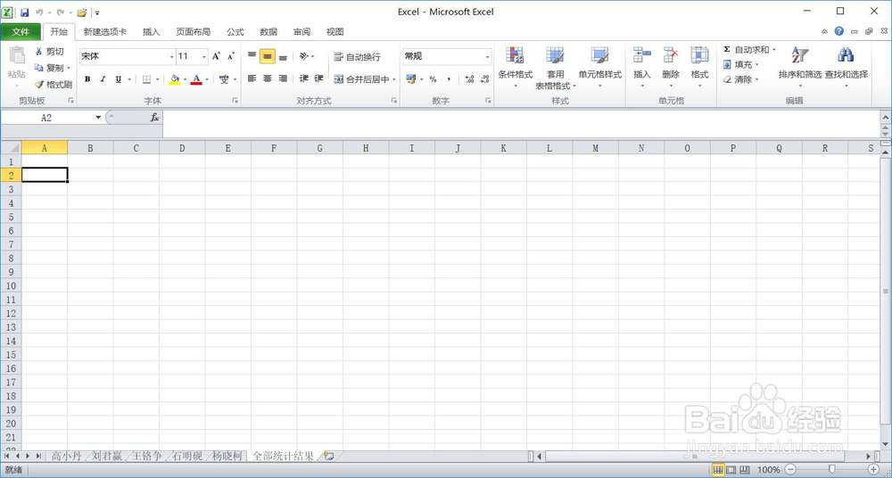
Task: Click the Paste (粘贴) clipboard icon
Action: [x=16, y=56]
